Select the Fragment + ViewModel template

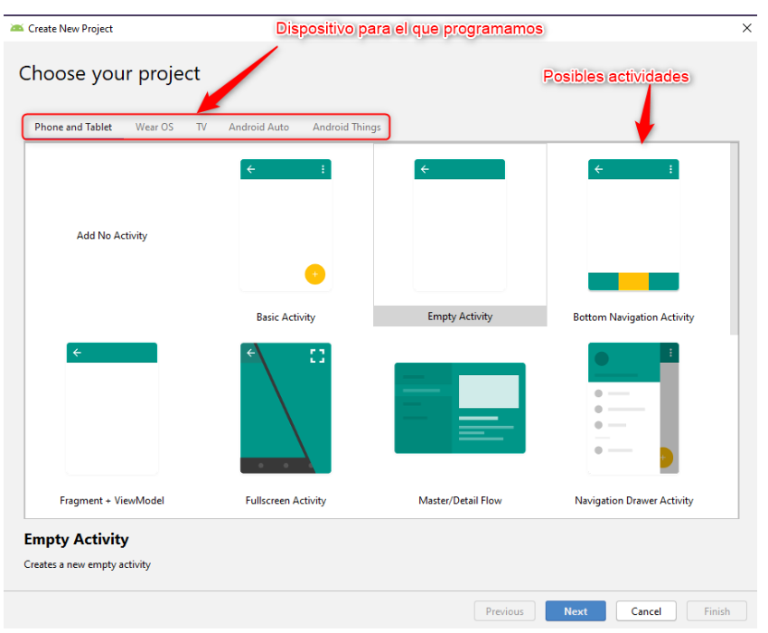[x=112, y=409]
